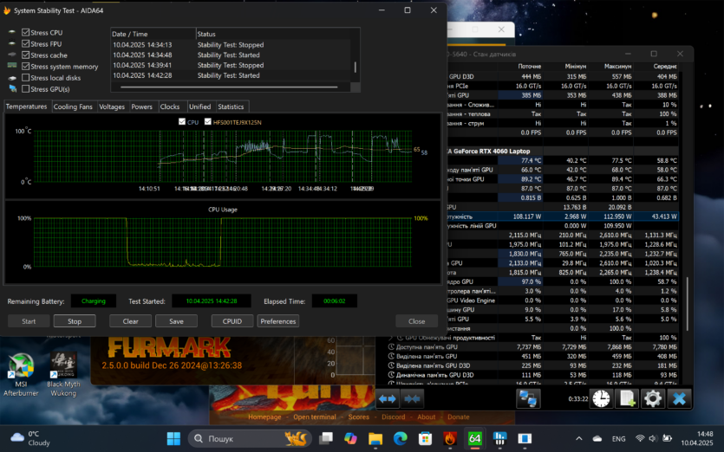Click the HWiNFO blue X close icon
Image resolution: width=724 pixels, height=452 pixels.
click(x=679, y=398)
